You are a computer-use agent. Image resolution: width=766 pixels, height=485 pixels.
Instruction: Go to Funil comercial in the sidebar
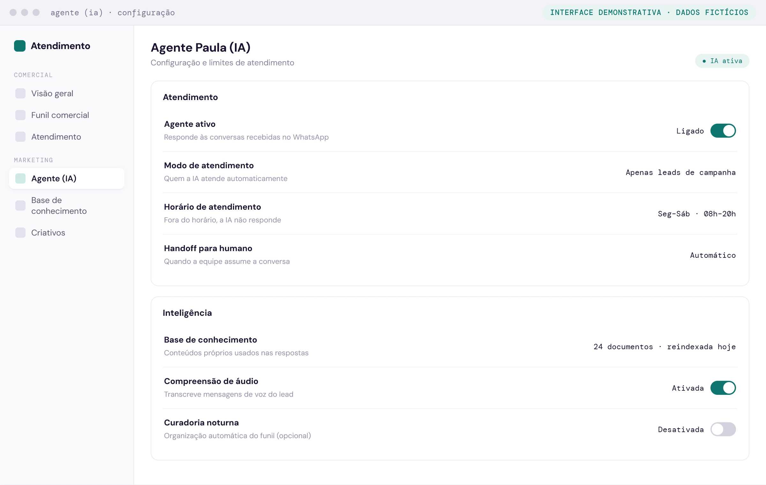67,115
